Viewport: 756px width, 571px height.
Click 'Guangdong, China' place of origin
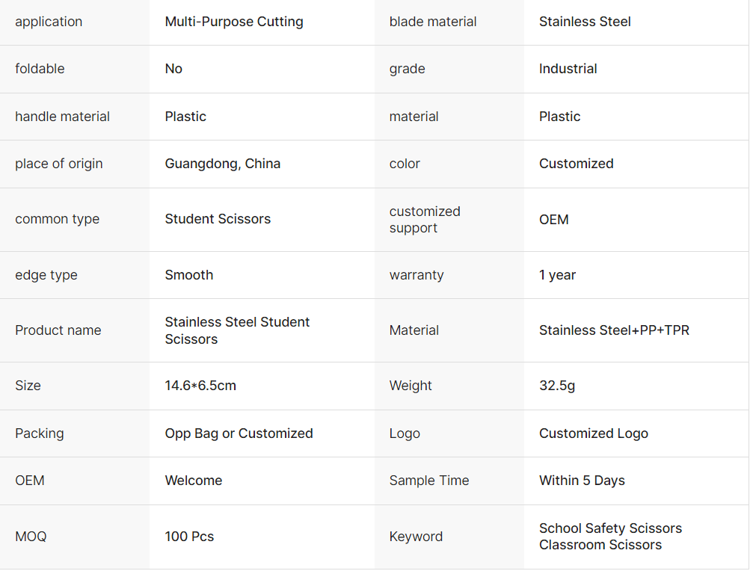(x=223, y=164)
